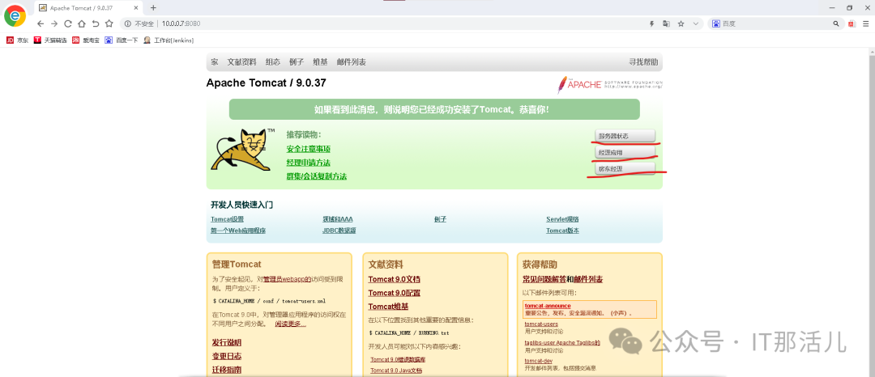
Task: Open the Tomcat维基 link
Action: (388, 307)
